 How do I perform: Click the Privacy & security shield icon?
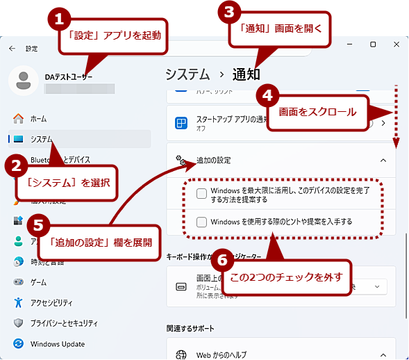18,323
